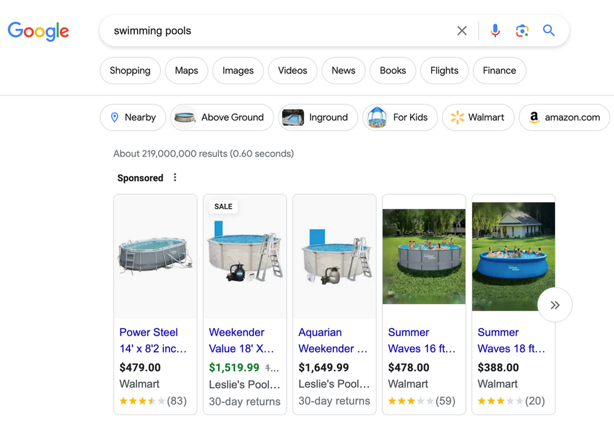Switch to the Maps tab
The image size is (614, 423).
click(187, 71)
